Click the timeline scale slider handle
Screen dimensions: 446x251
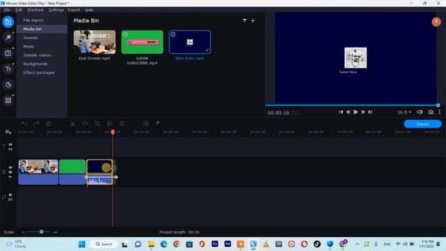coord(42,232)
